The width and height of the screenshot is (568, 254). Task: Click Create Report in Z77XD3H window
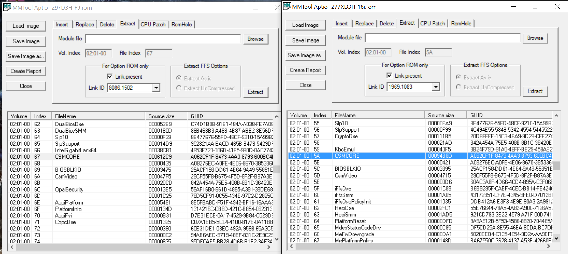coord(305,70)
